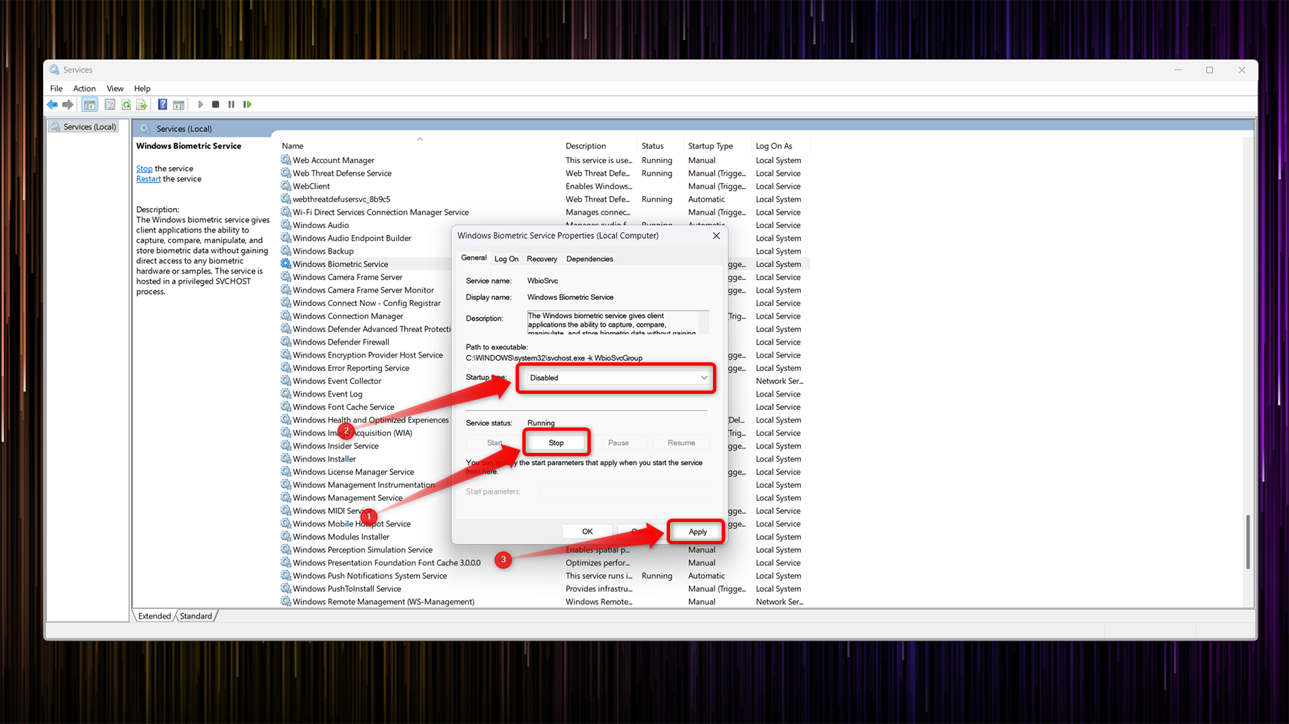
Task: Sort list by Startup Type column header
Action: [717, 146]
